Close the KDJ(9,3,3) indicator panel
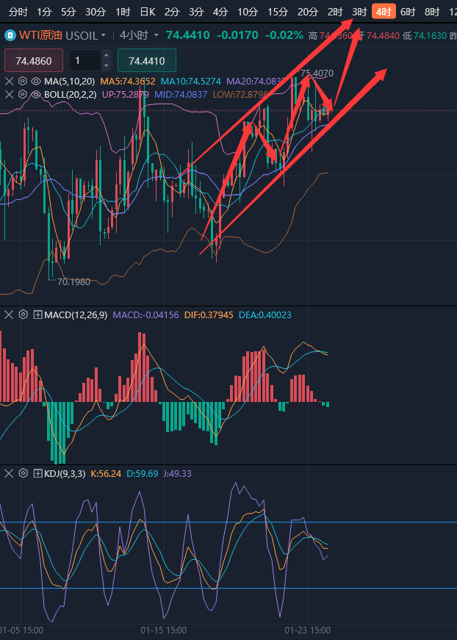457x640 pixels. pos(9,473)
